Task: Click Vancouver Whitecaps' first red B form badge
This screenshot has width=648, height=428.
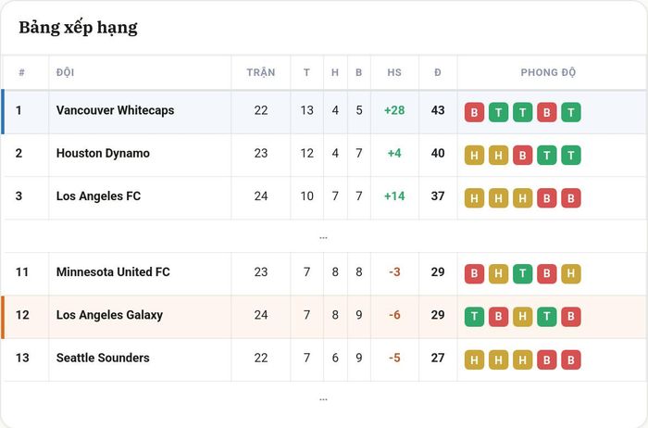Action: click(474, 112)
